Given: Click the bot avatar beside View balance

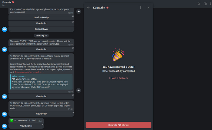Looking at the screenshot, I should [5, 126].
